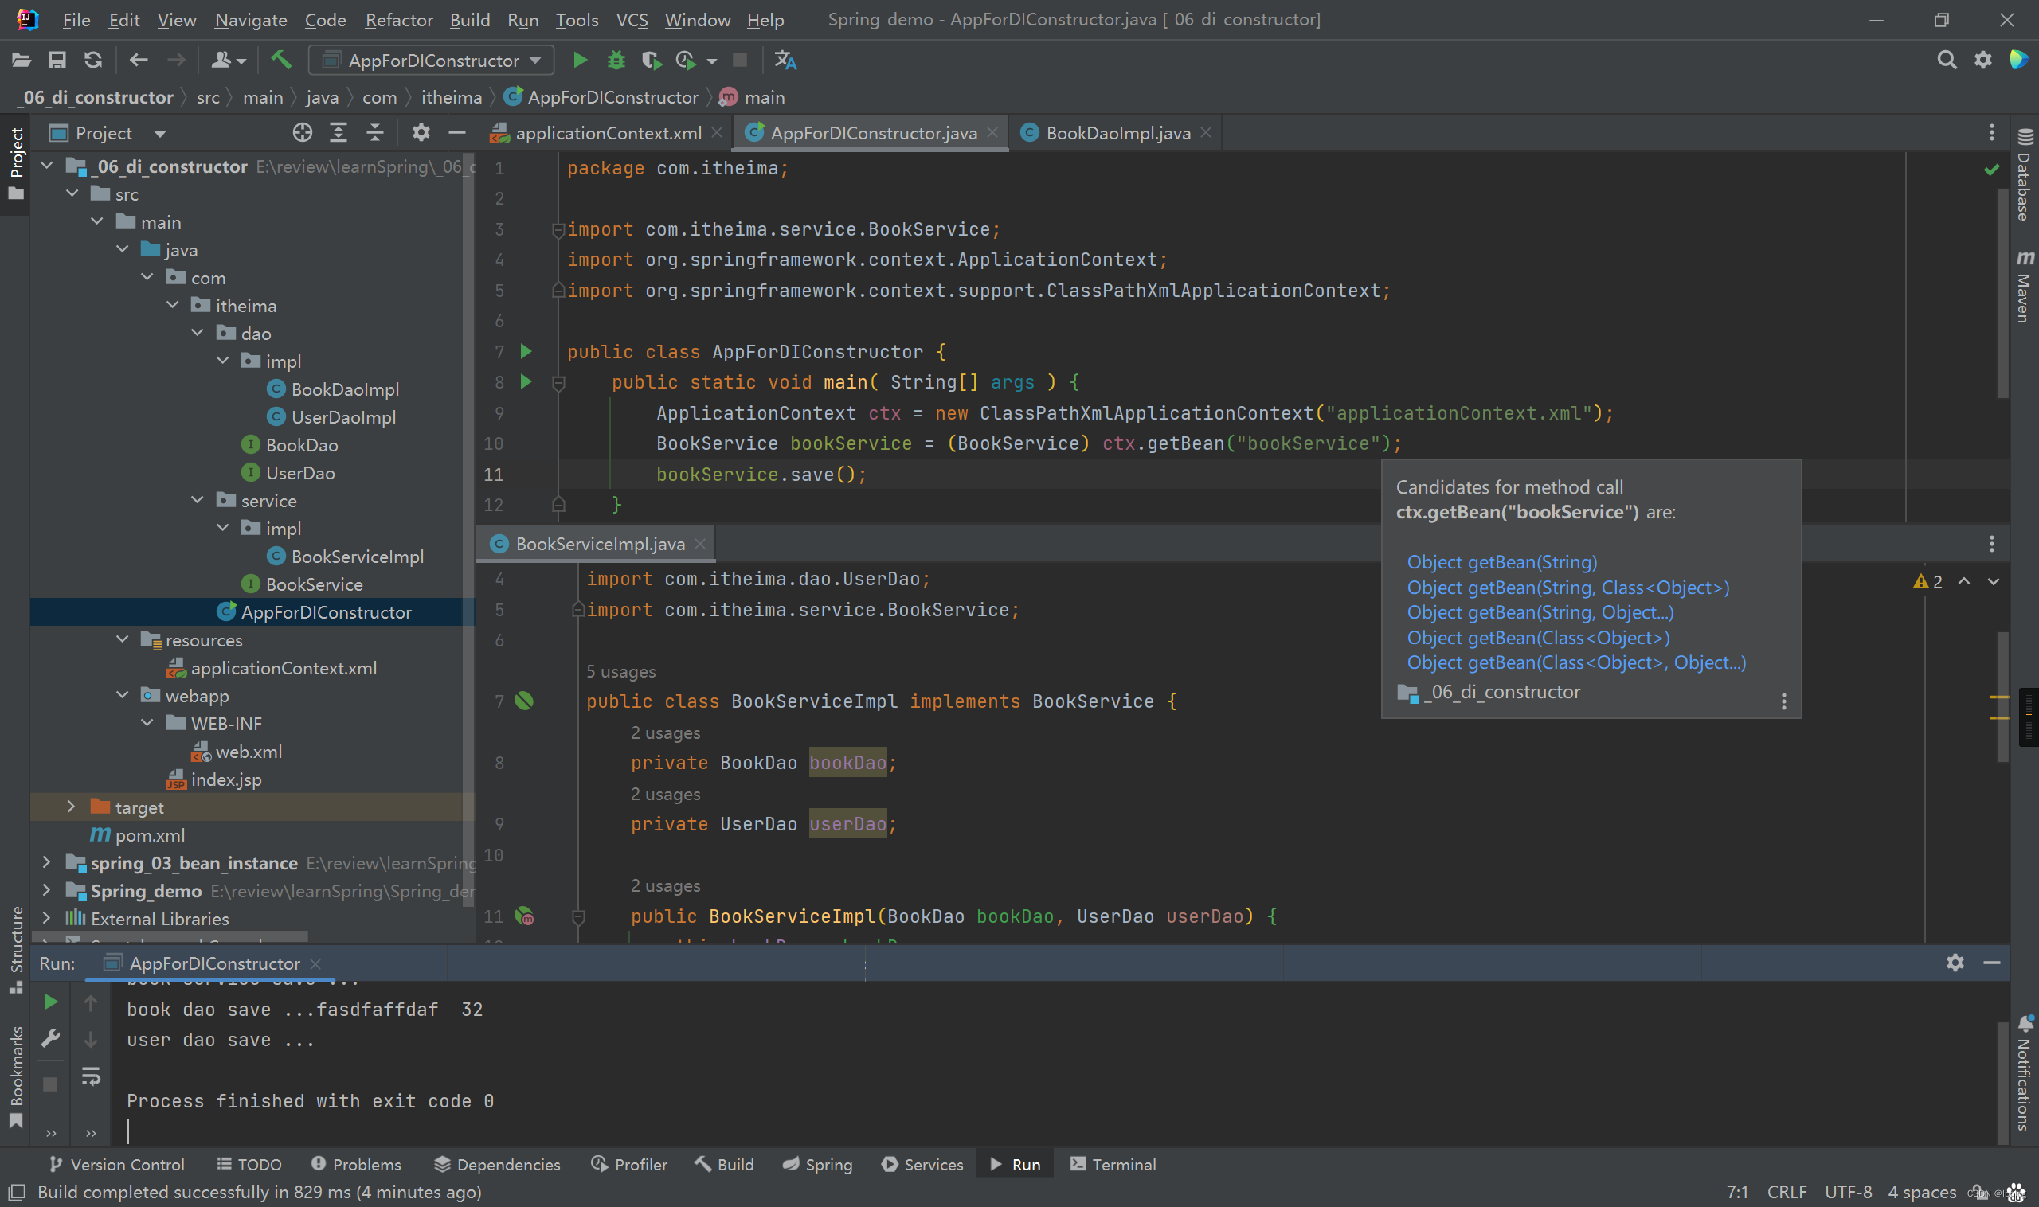Click UTF-8 encoding in status bar

point(1847,1192)
